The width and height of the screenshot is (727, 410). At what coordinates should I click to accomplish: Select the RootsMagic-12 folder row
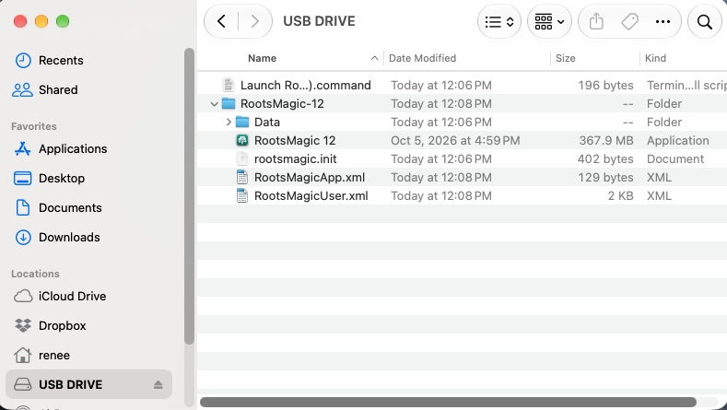(x=462, y=104)
